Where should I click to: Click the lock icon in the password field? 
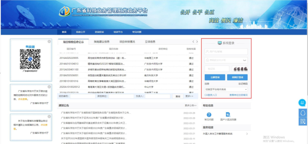(207, 60)
